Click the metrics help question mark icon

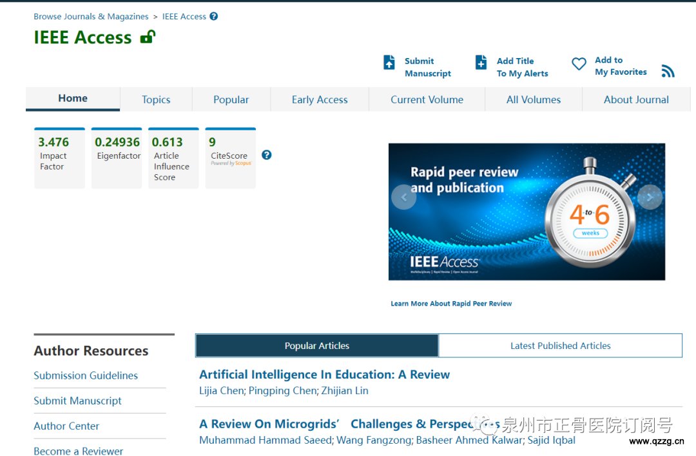(266, 155)
